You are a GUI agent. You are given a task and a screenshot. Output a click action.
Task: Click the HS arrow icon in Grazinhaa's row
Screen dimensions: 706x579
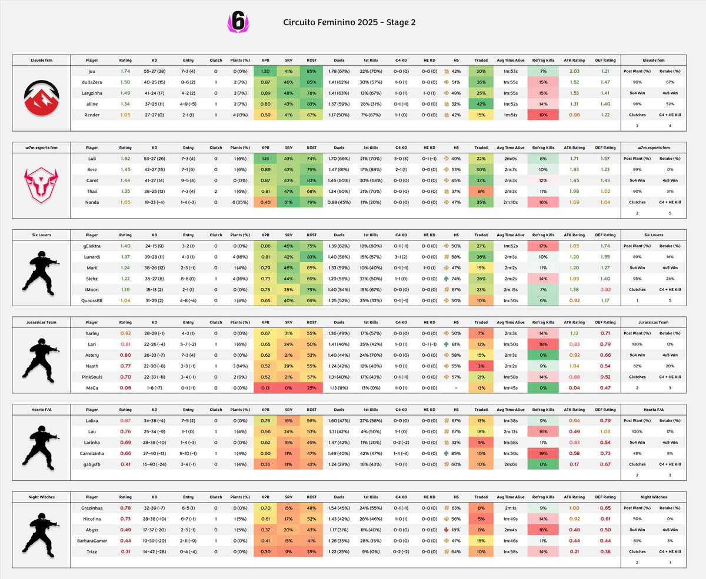click(x=447, y=509)
